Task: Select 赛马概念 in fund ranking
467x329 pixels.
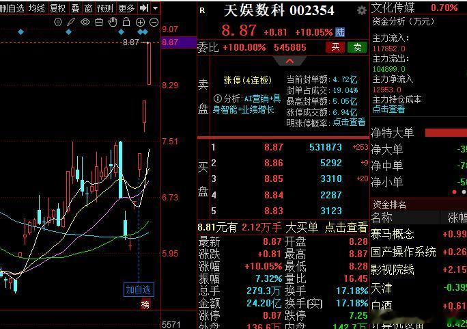Action: tap(393, 234)
